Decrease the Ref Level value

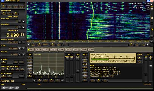[x=20, y=21]
